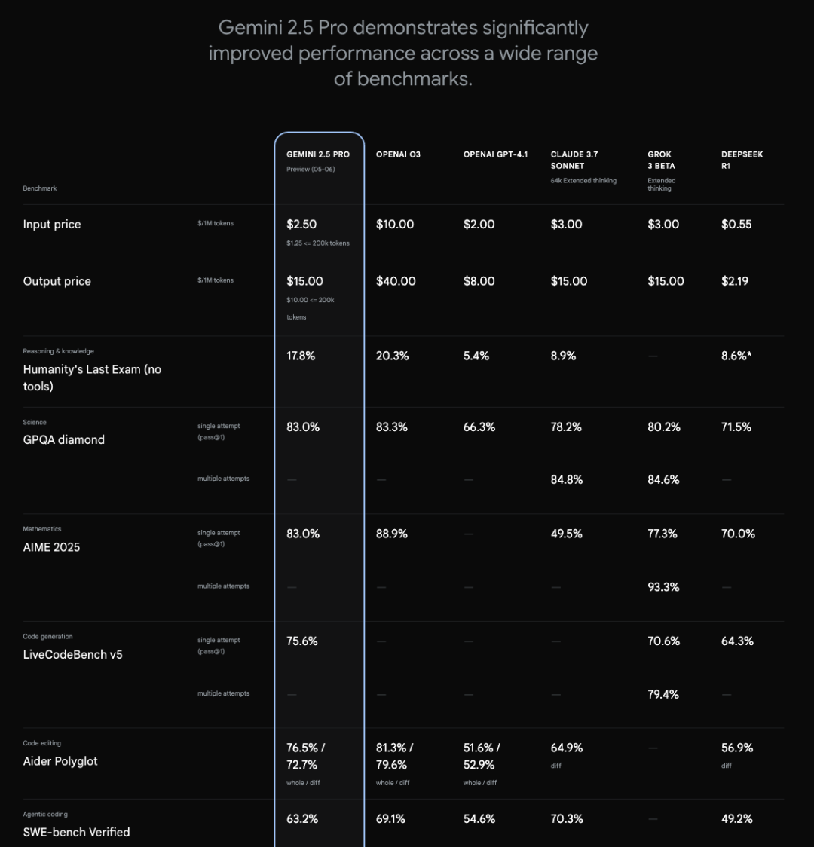This screenshot has width=814, height=847.
Task: Click DeepSeek's $2.19 output price cell
Action: pos(736,281)
